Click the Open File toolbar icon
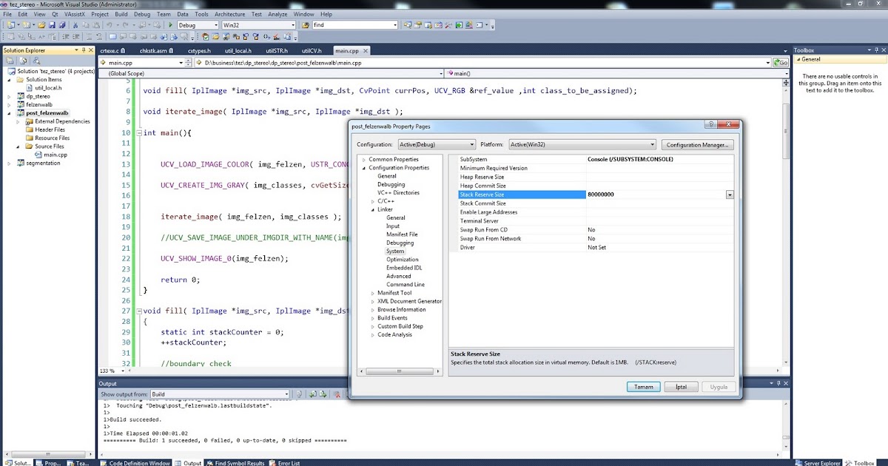This screenshot has height=466, width=888. [41, 25]
